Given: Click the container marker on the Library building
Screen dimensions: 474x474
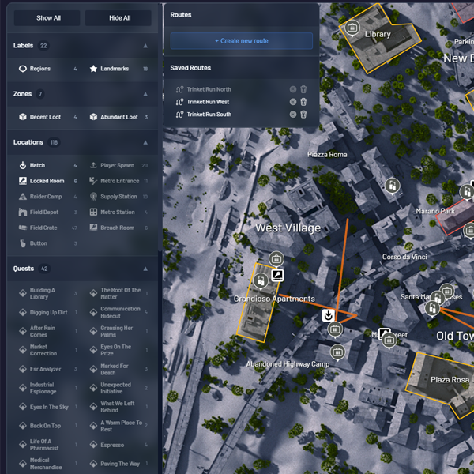Looking at the screenshot, I should pos(352,28).
